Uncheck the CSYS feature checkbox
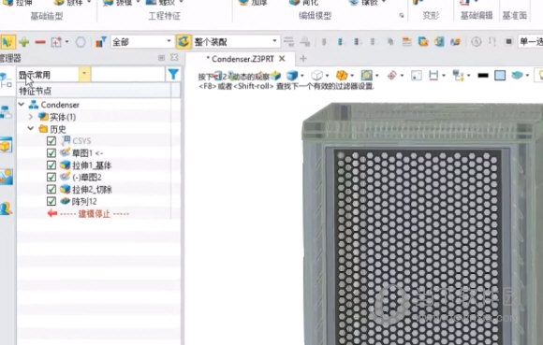 click(x=51, y=141)
